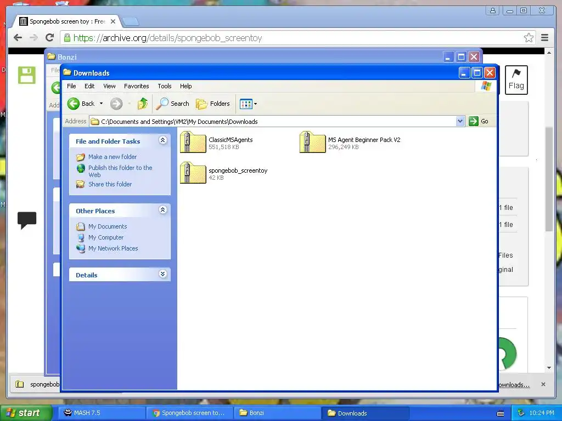The width and height of the screenshot is (562, 421).
Task: Click the Chrome back arrow
Action: point(18,38)
